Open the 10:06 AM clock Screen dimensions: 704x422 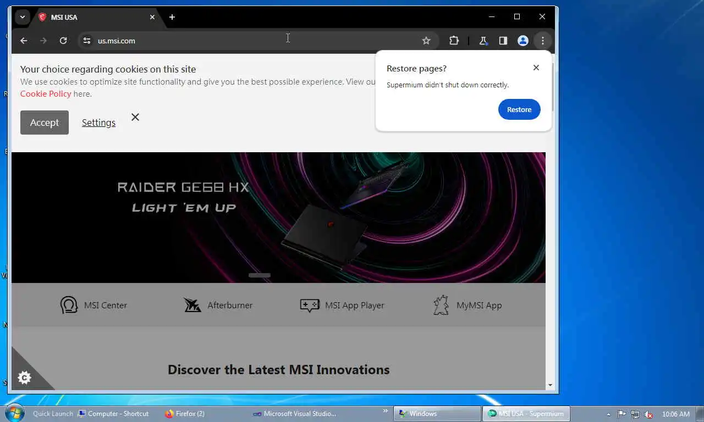point(676,414)
